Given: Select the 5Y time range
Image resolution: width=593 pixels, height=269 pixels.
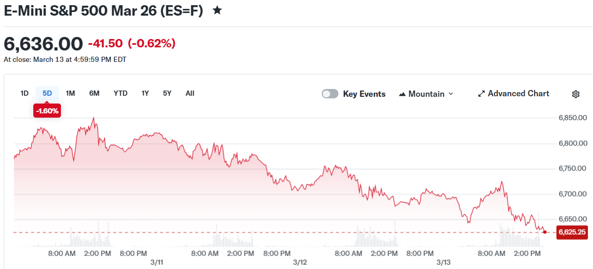Looking at the screenshot, I should click(167, 93).
